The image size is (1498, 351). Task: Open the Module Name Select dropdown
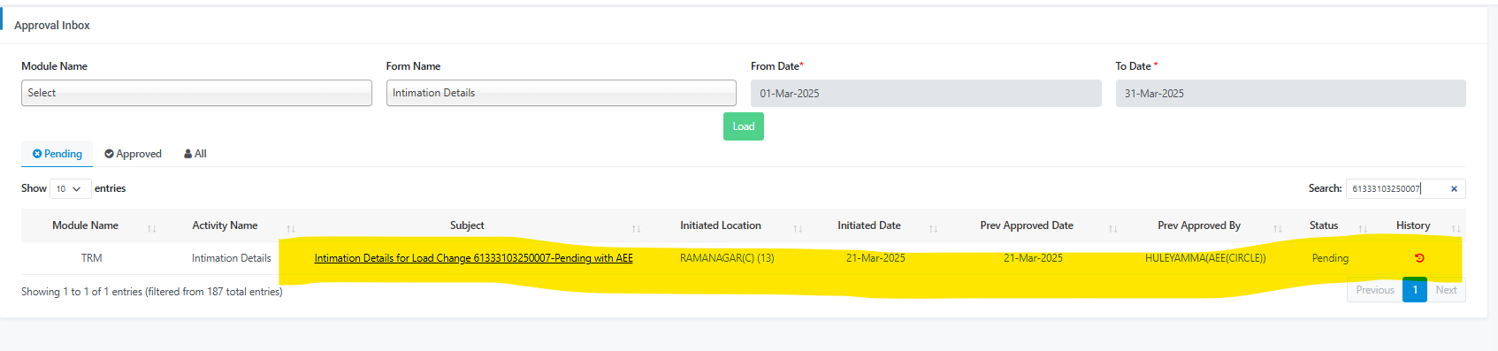click(196, 93)
